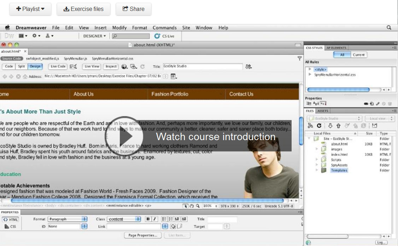Image resolution: width=398 pixels, height=246 pixels.
Task: Open the Modify menu
Action: pos(119,28)
